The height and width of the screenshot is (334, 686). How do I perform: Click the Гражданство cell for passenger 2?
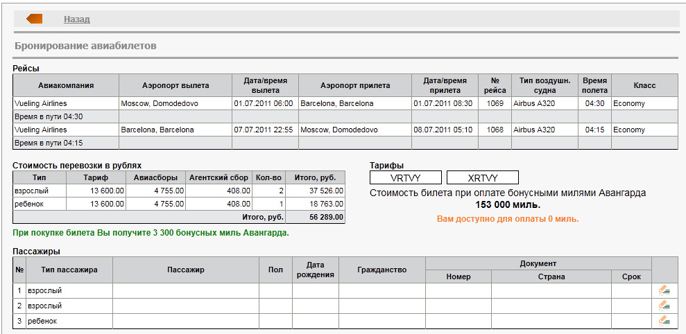(381, 306)
